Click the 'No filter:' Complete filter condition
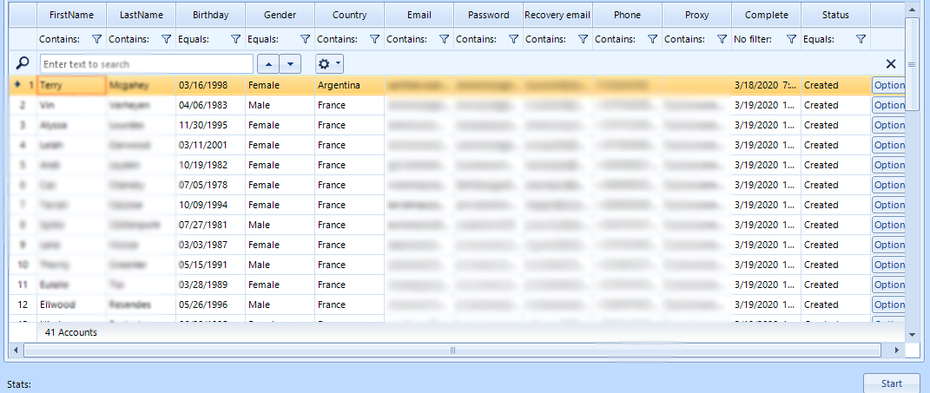Viewport: 930px width, 393px height. coord(753,40)
